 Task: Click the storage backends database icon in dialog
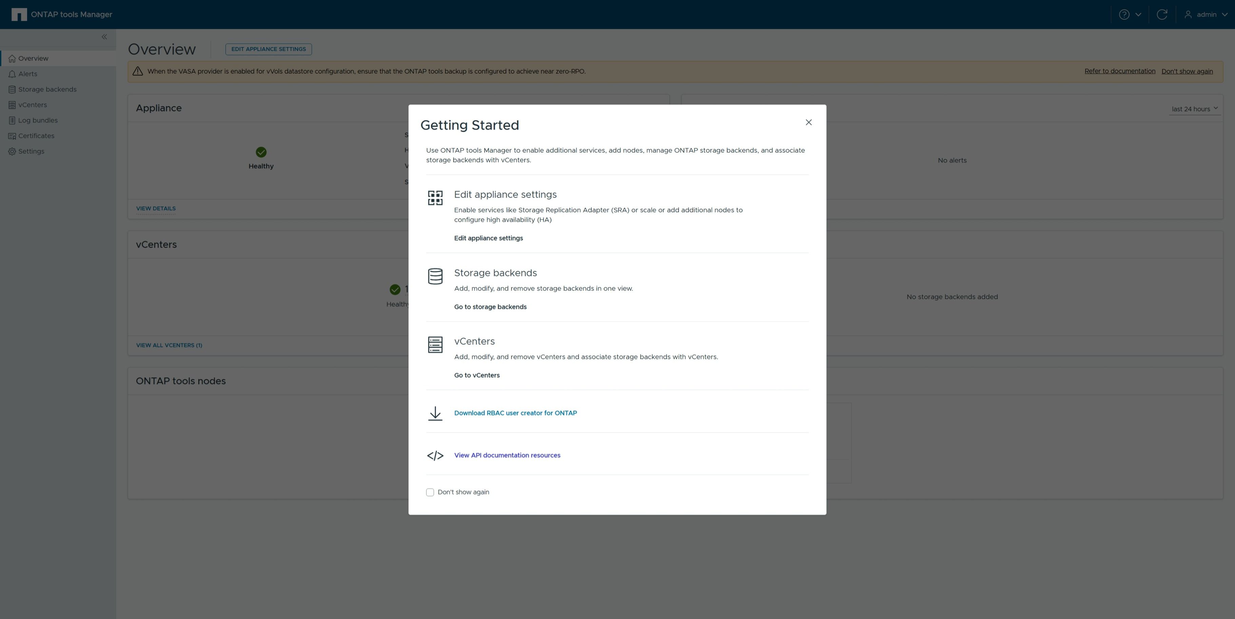[435, 276]
